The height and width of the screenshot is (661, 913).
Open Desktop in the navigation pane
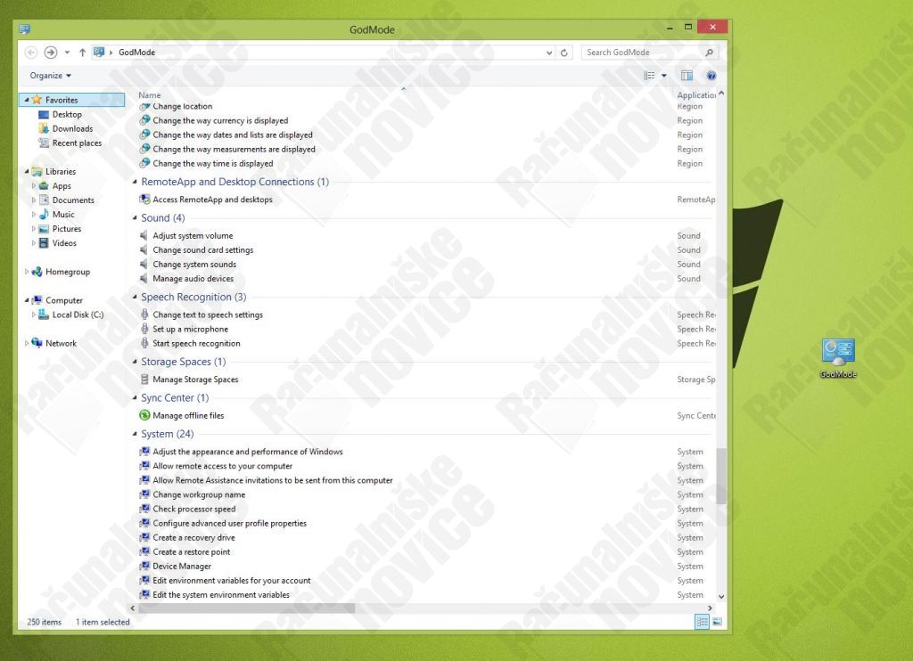[67, 115]
